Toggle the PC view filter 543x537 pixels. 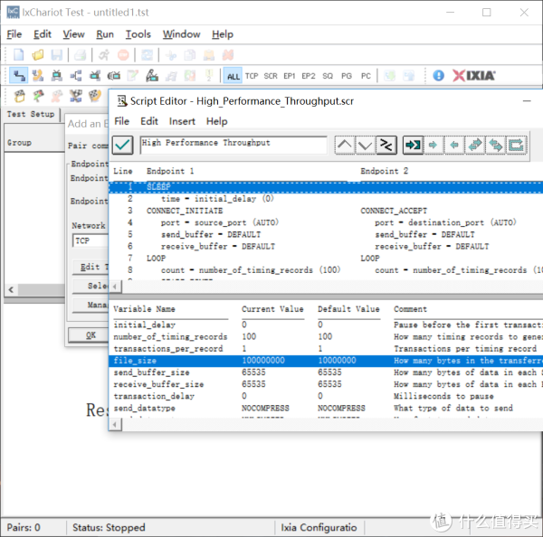(366, 76)
